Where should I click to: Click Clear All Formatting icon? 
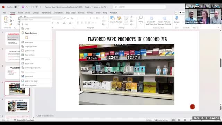[72, 18]
